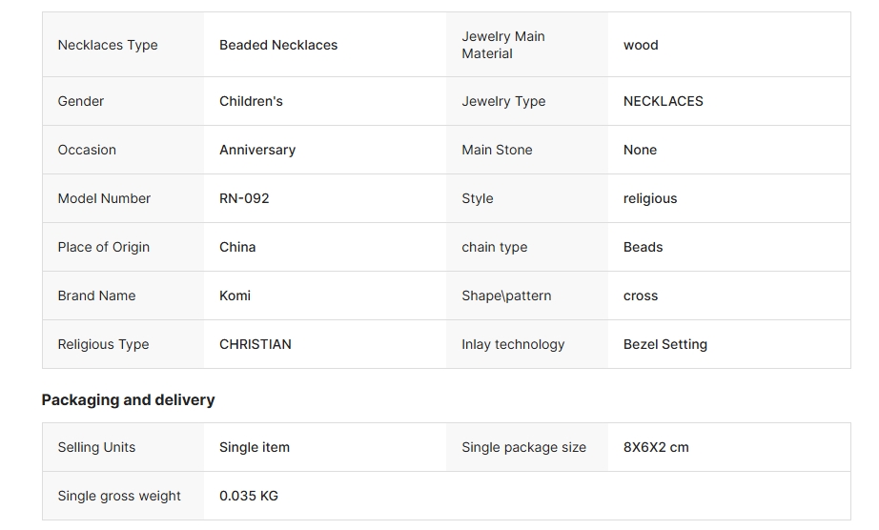Viewport: 879px width, 530px height.
Task: Select the Main Stone None value
Action: point(641,151)
